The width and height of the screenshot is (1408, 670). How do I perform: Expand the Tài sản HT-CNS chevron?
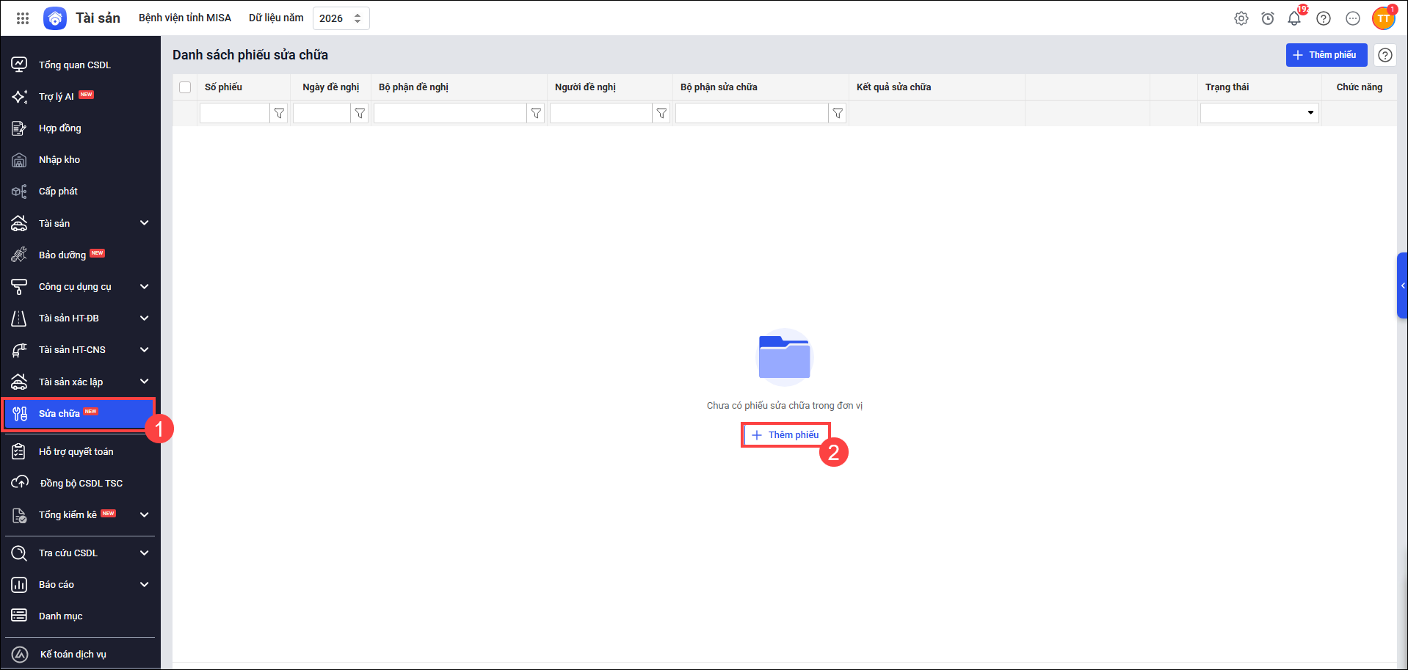tap(145, 349)
